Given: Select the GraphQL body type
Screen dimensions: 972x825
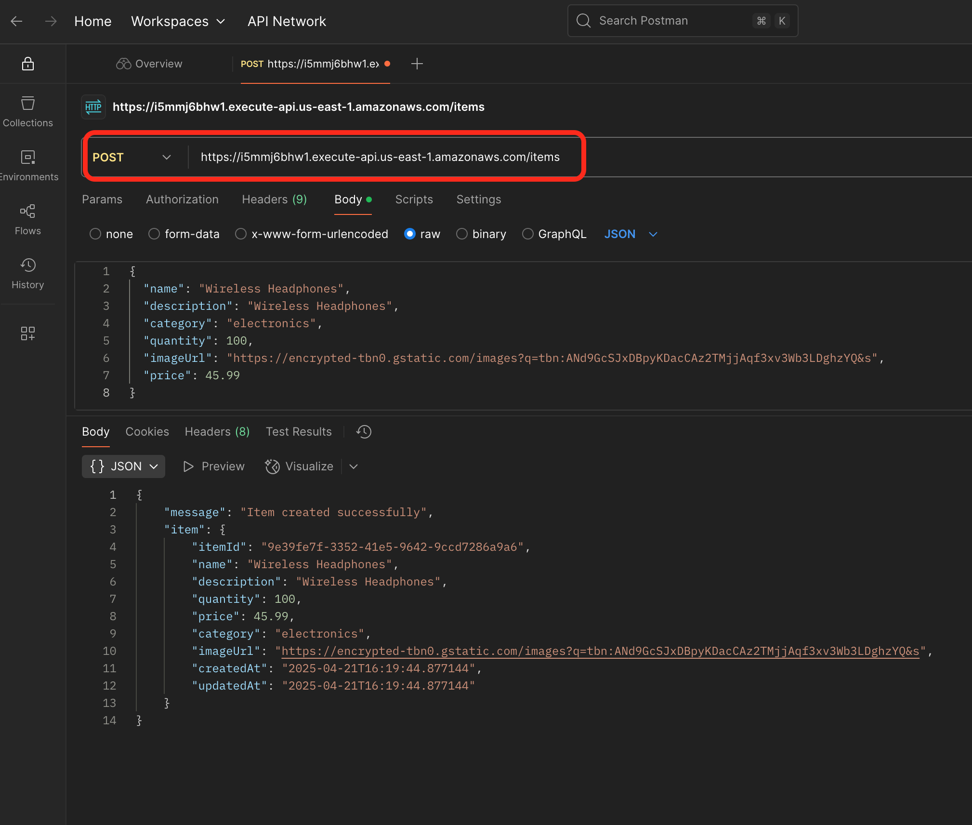Looking at the screenshot, I should point(528,234).
